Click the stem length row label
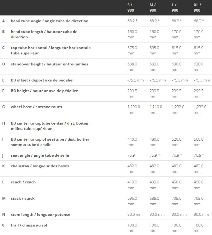The height and width of the screenshot is (235, 212). pos(40,215)
